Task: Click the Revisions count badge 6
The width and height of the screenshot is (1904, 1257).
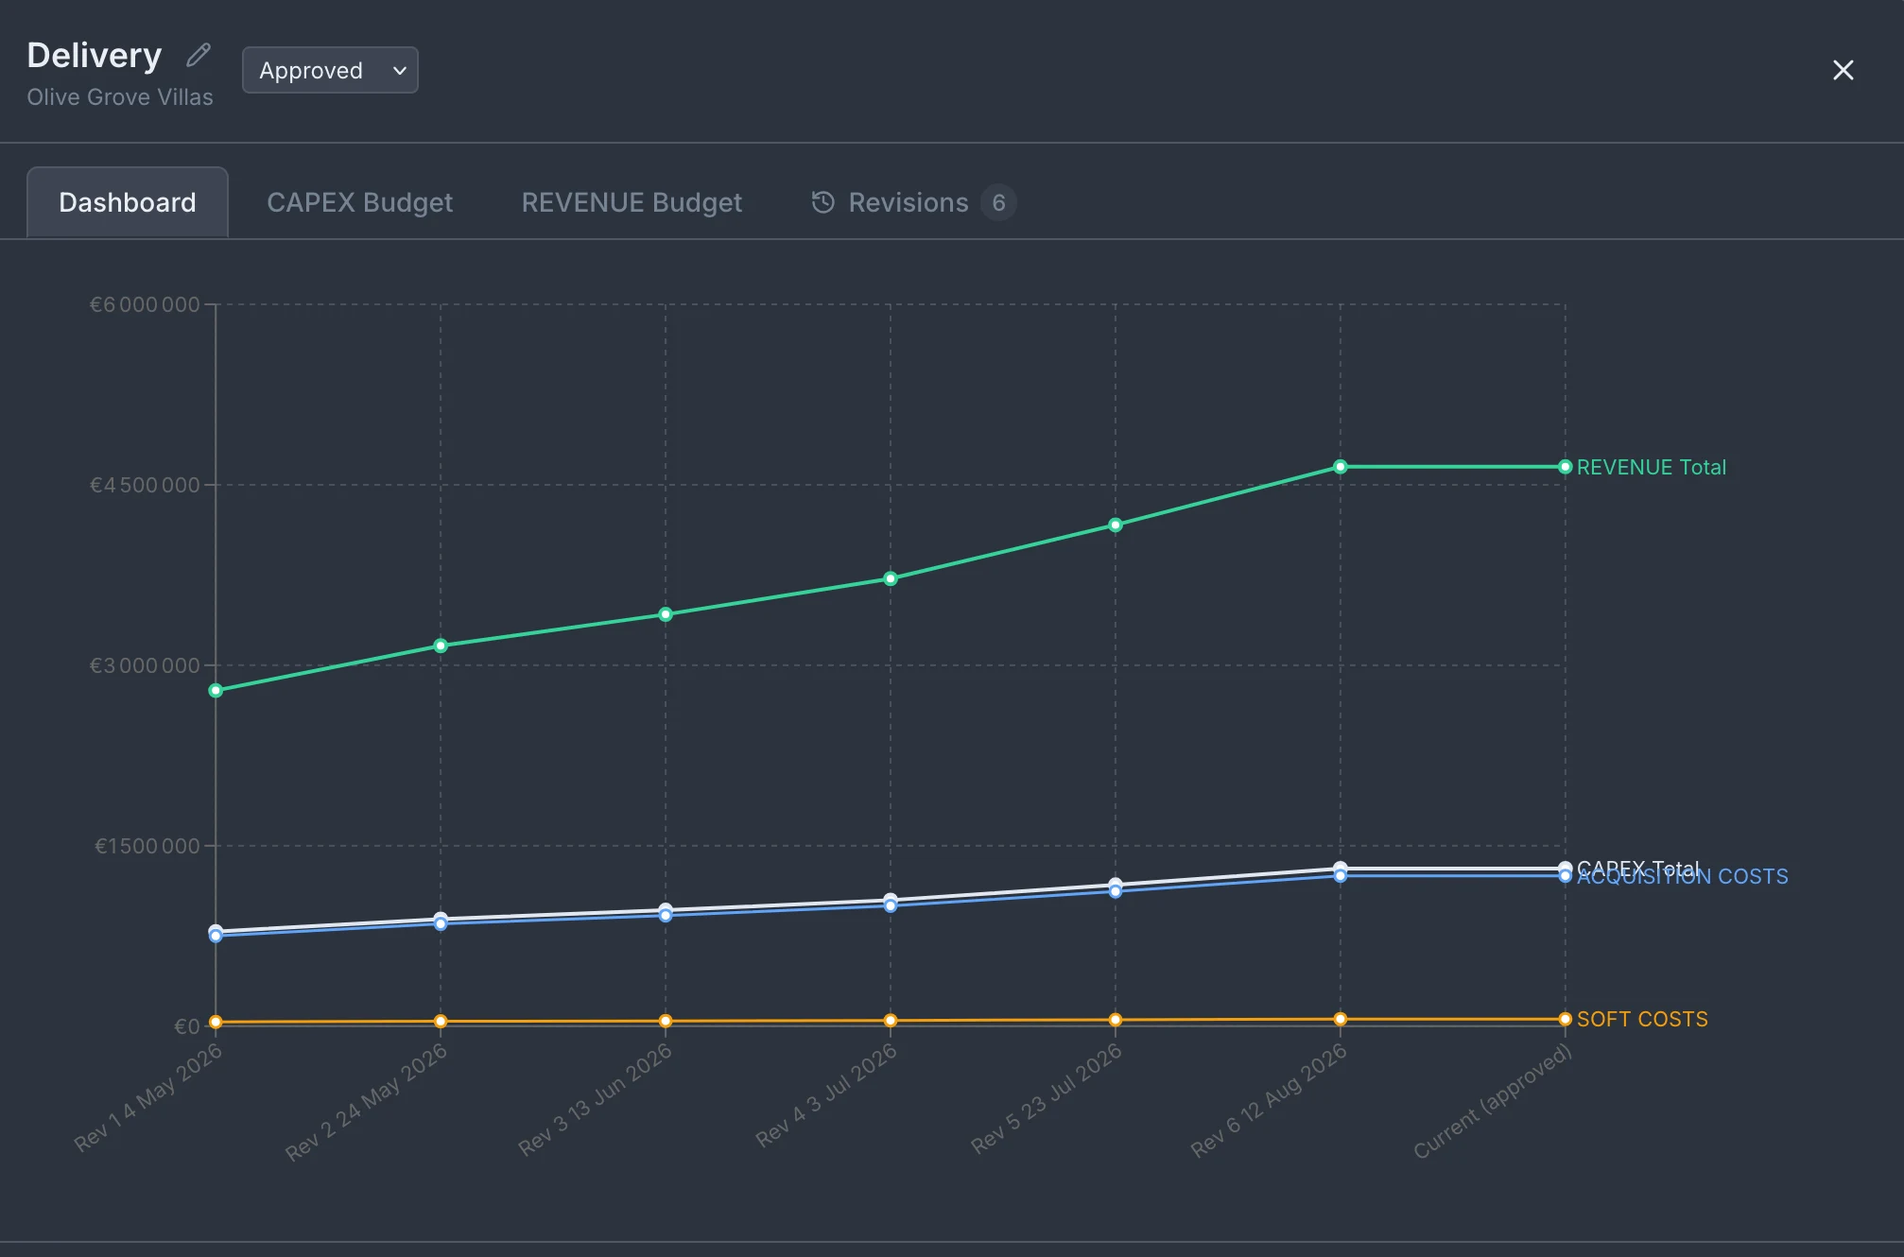Action: [998, 202]
